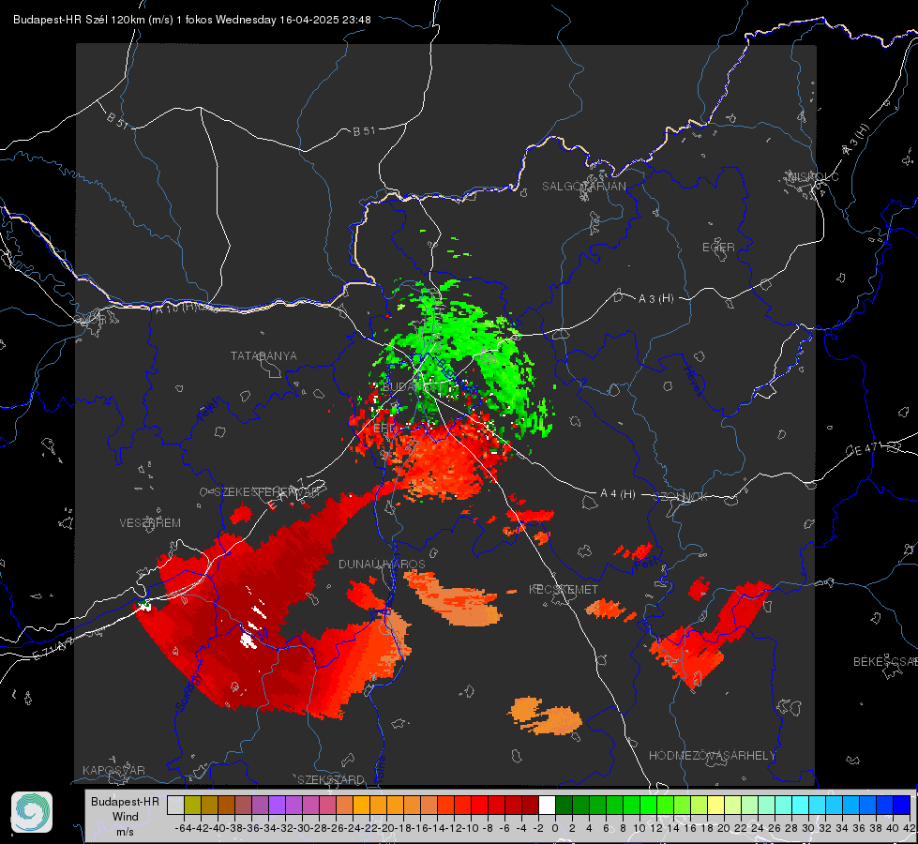918x844 pixels.
Task: Choose the dark green swatch between 0 and 2
Action: (564, 805)
